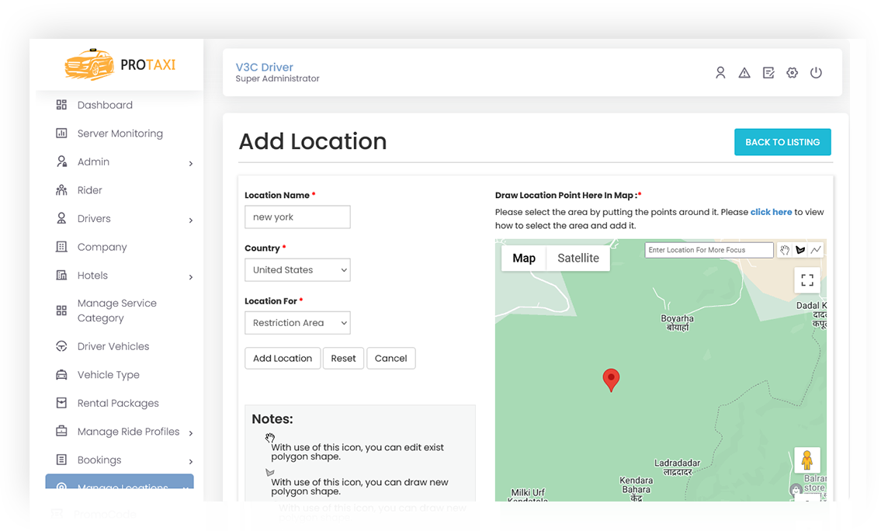The height and width of the screenshot is (531, 881).
Task: Click the Location Name input field
Action: coord(298,217)
